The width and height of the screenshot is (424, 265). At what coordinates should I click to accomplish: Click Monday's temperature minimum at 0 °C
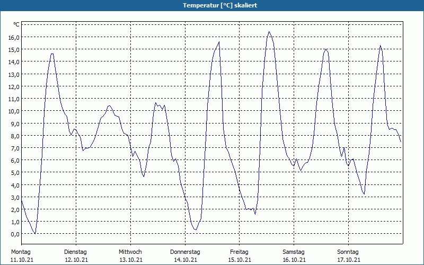tap(35, 233)
